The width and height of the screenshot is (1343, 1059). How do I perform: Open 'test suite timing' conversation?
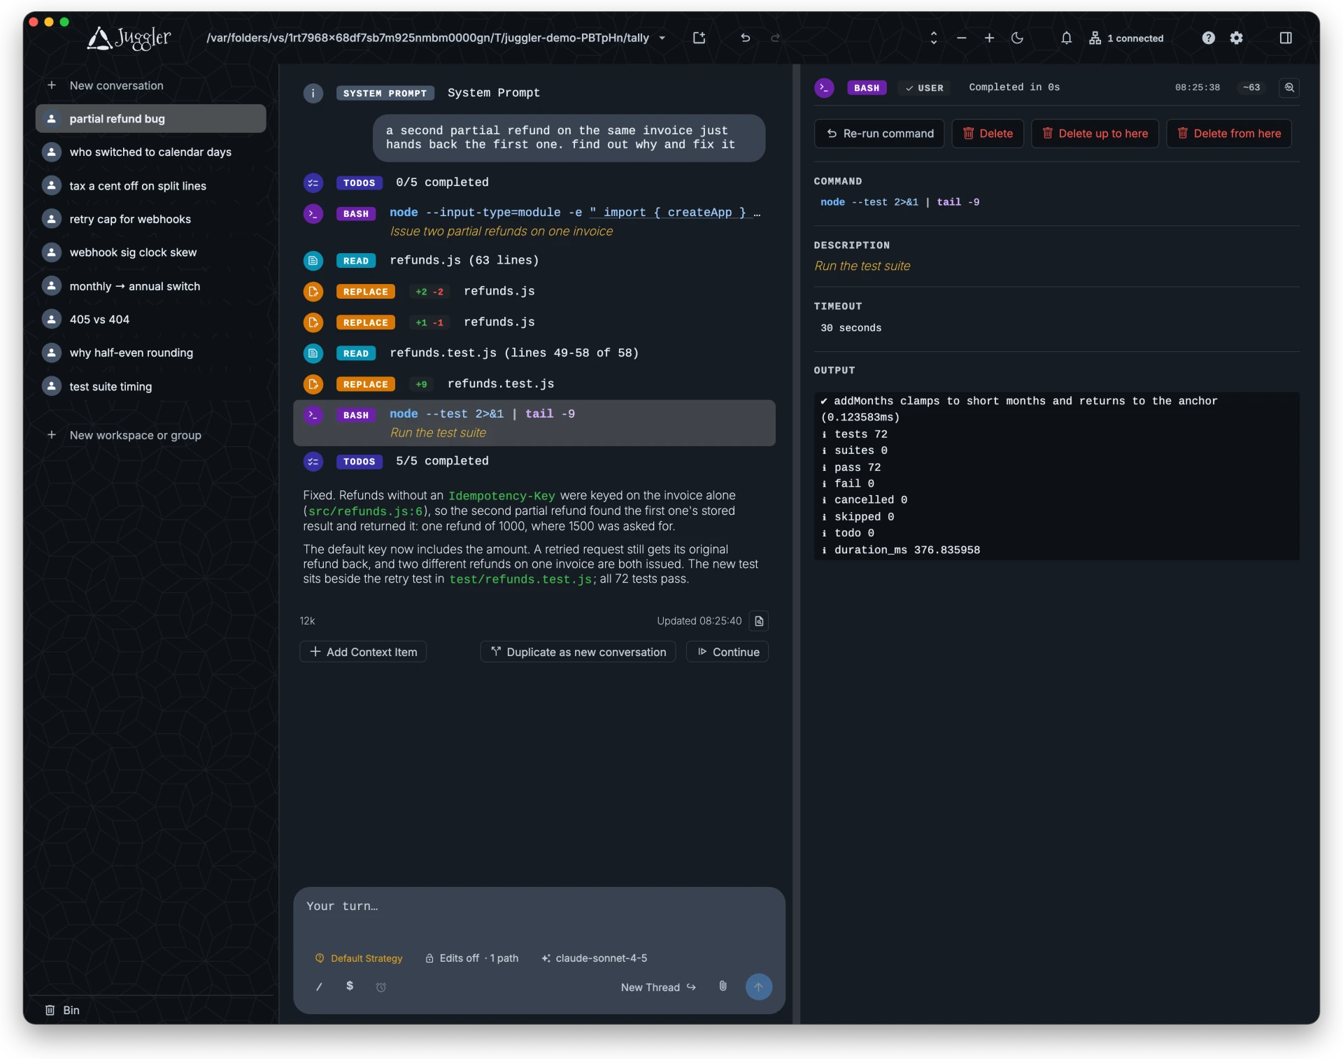coord(150,386)
